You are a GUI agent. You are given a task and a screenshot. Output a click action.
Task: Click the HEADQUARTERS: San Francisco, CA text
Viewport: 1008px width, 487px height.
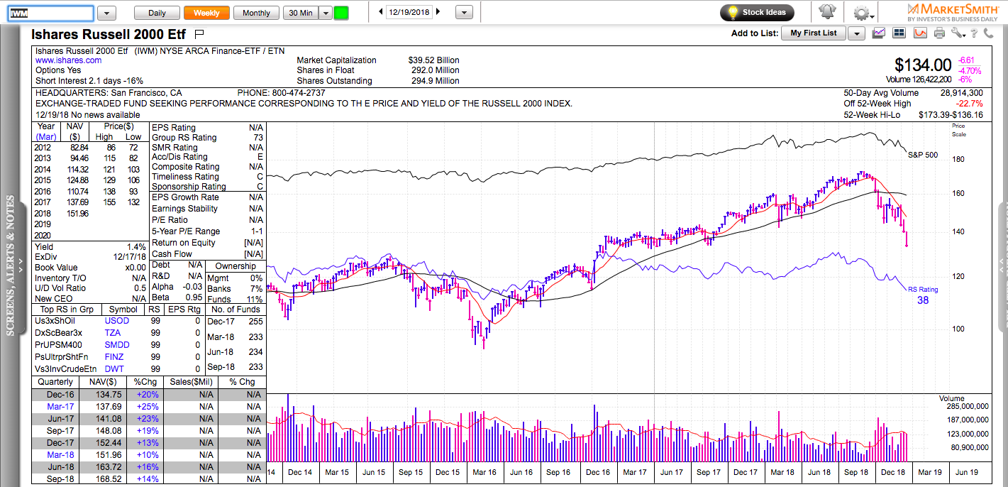point(109,93)
